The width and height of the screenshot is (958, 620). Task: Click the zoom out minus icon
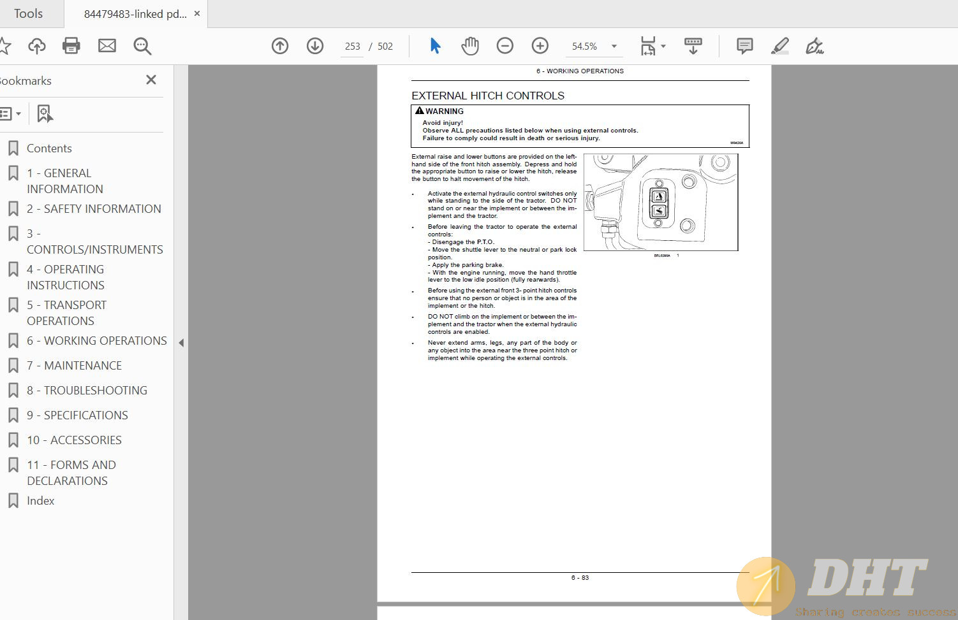coord(505,46)
